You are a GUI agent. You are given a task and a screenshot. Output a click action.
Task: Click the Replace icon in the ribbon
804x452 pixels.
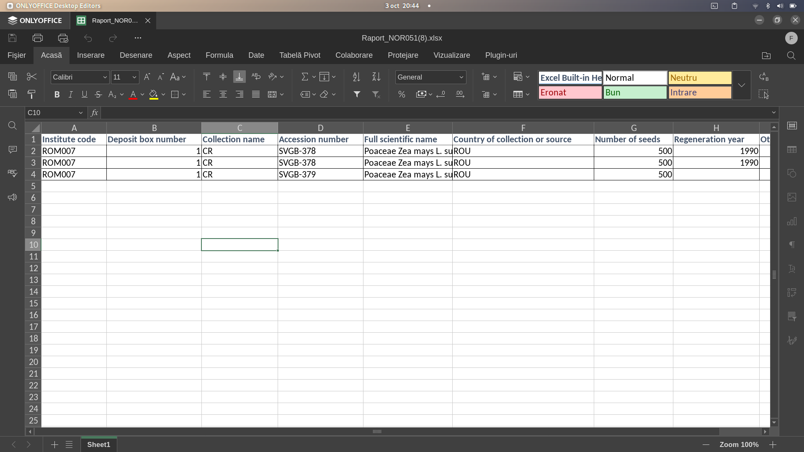(x=764, y=77)
